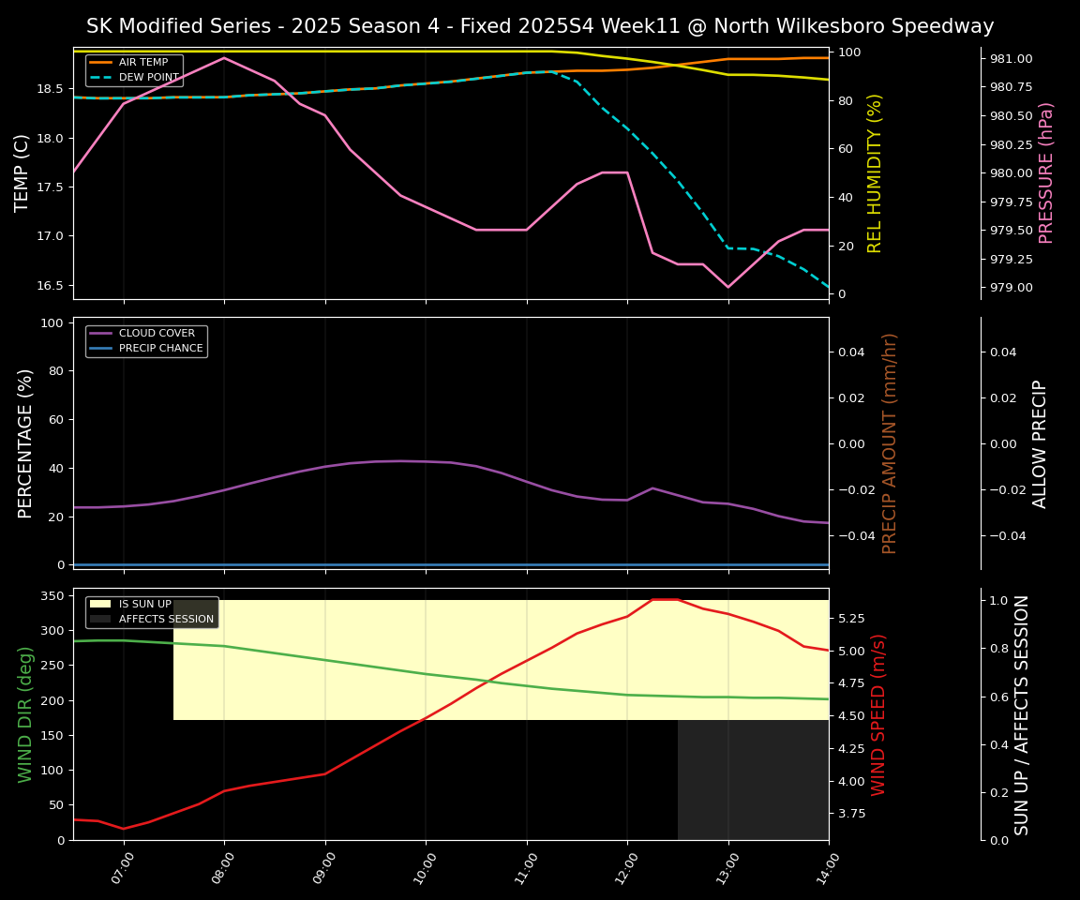Select the CLOUD COVER legend entry

[157, 333]
